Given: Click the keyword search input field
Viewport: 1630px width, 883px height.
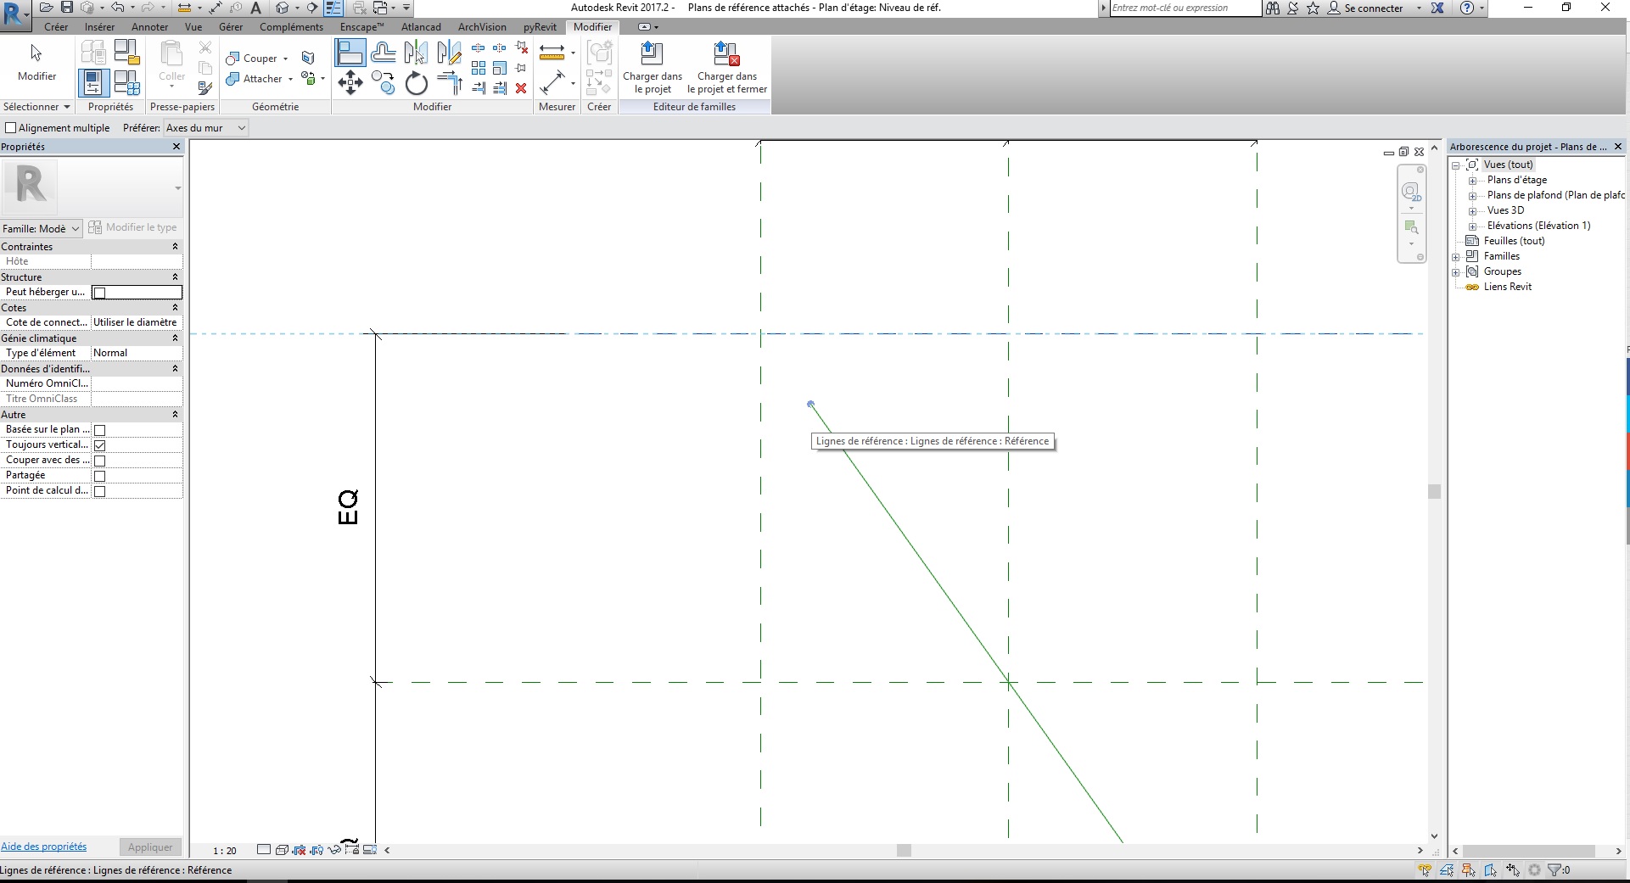Looking at the screenshot, I should pyautogui.click(x=1185, y=8).
